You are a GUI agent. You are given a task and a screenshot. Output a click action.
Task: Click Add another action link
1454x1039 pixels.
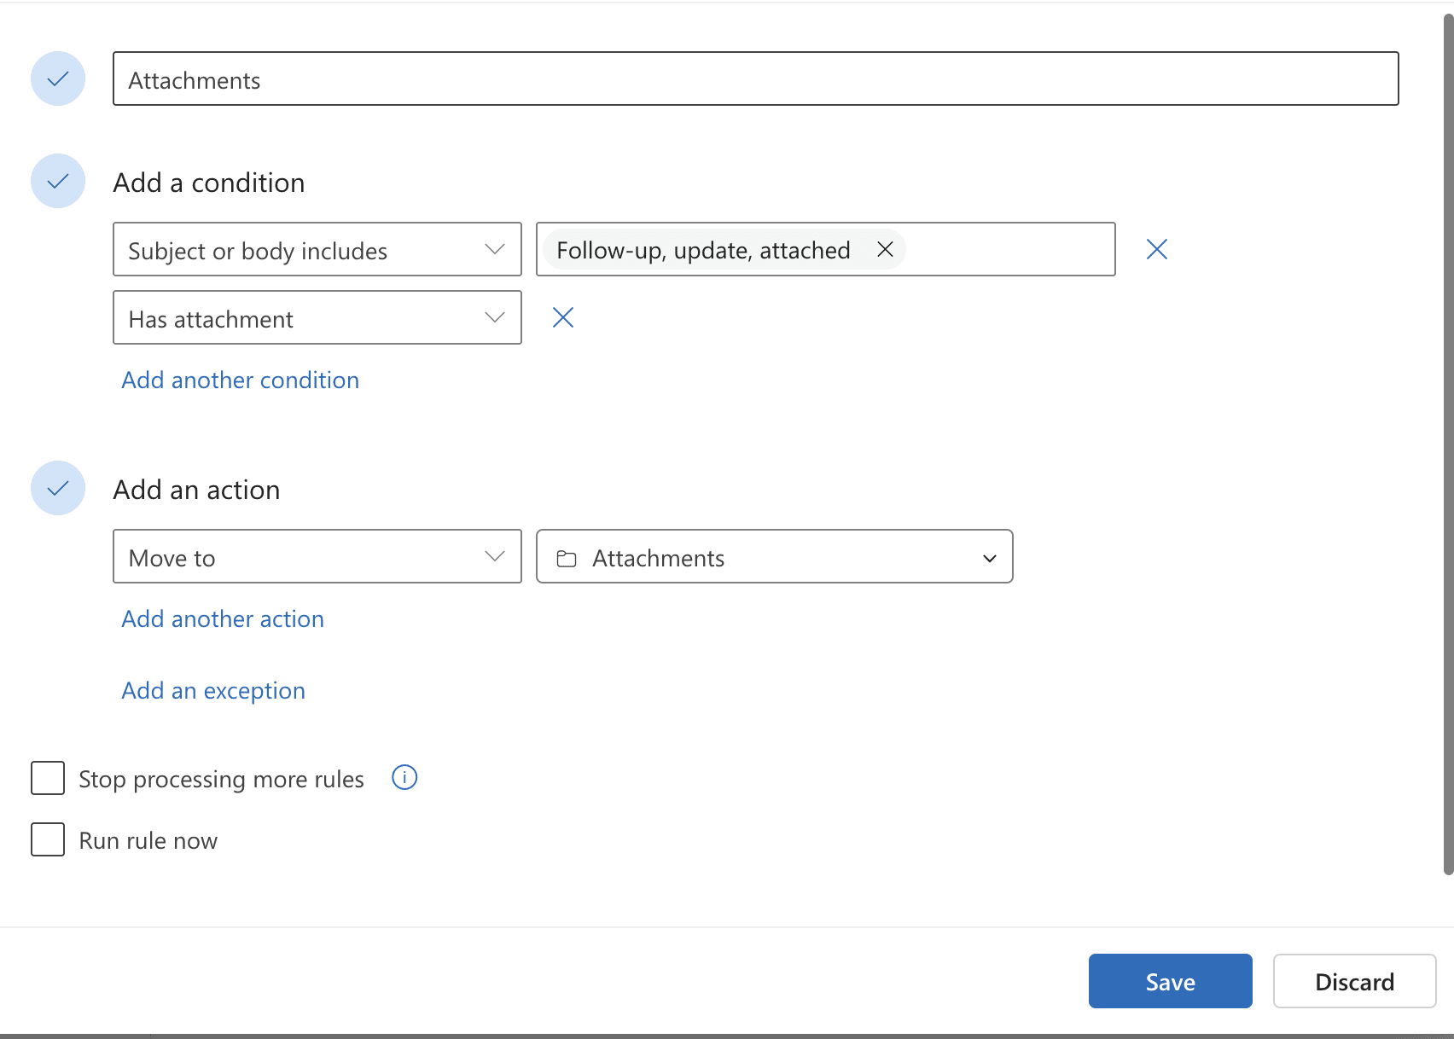click(x=223, y=618)
